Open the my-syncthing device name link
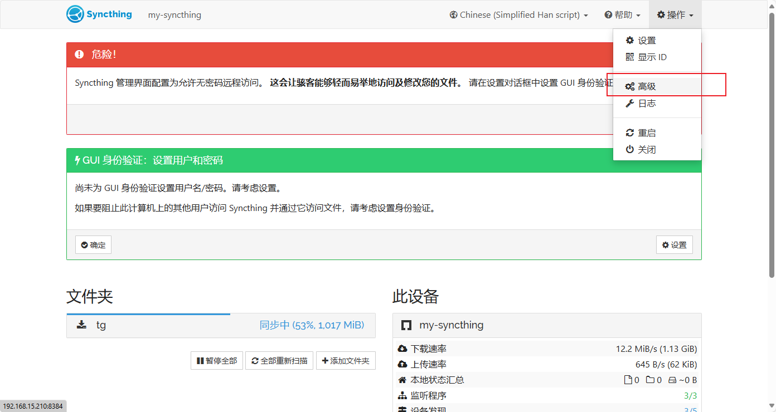The image size is (776, 412). pyautogui.click(x=174, y=15)
